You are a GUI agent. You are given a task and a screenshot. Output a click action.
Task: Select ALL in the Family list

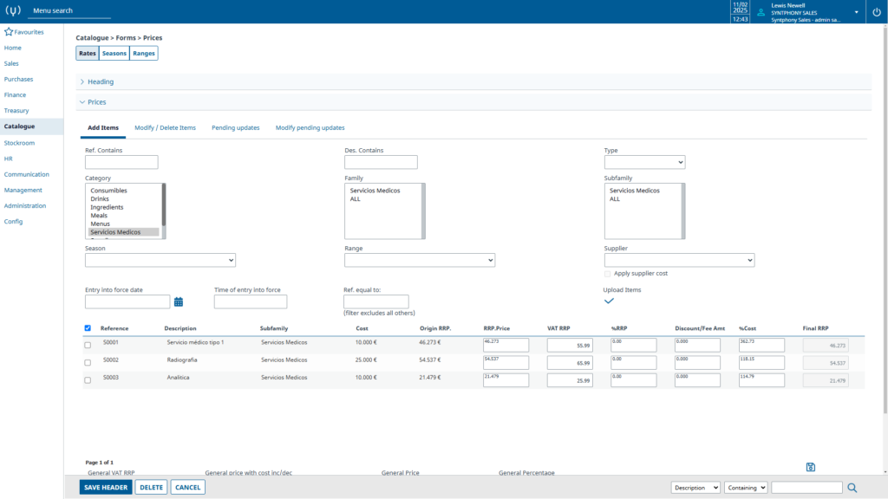[x=355, y=199]
